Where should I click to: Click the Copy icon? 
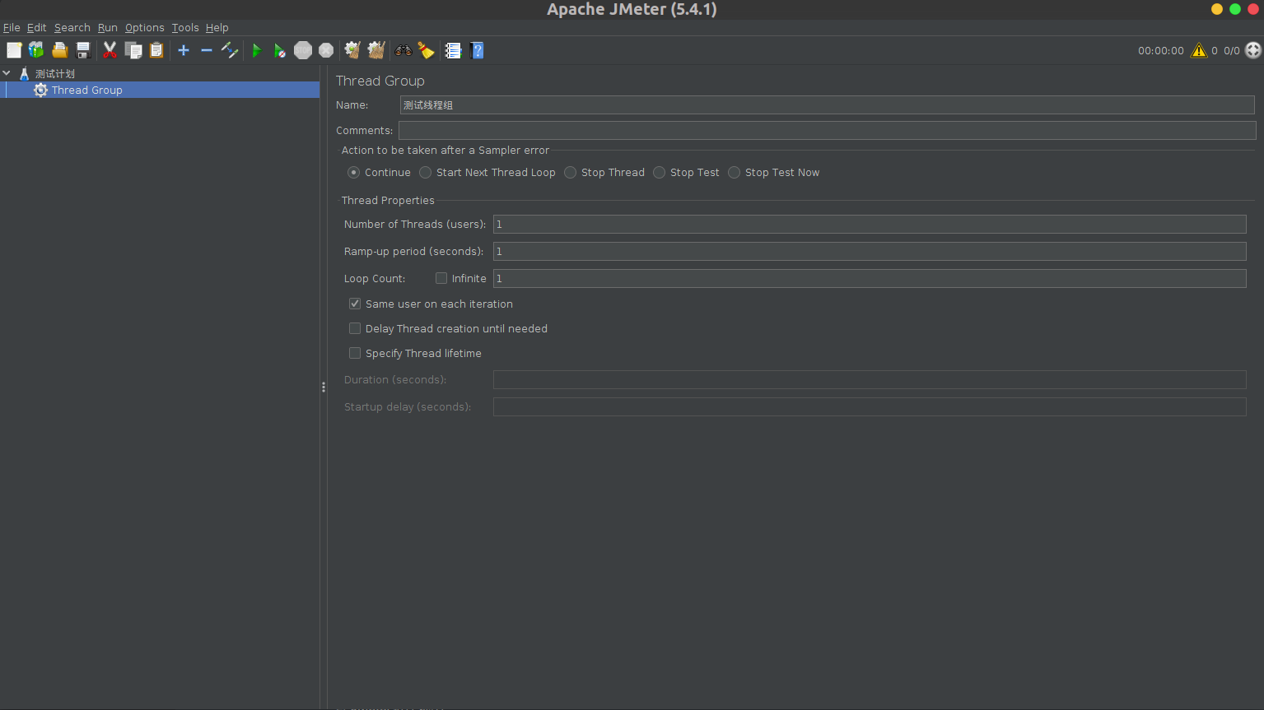pyautogui.click(x=133, y=50)
